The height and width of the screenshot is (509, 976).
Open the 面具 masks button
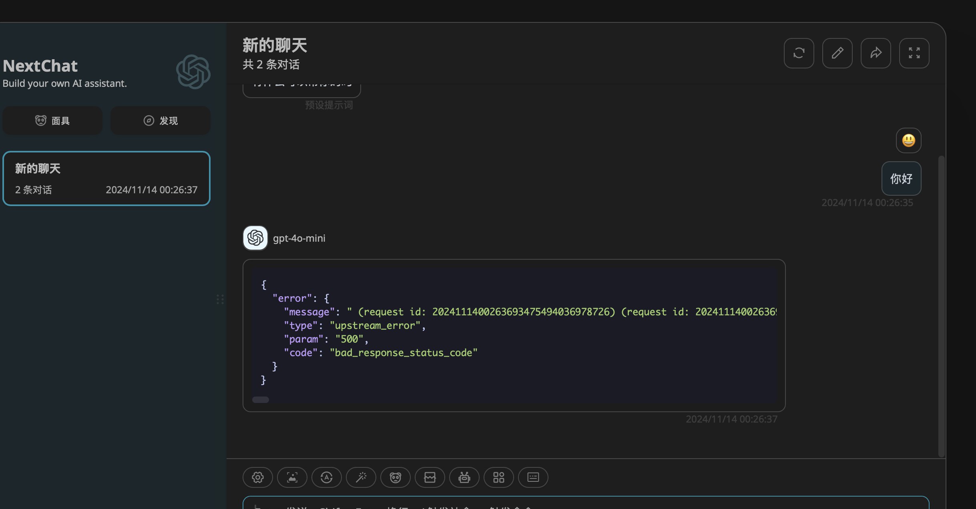coord(52,120)
